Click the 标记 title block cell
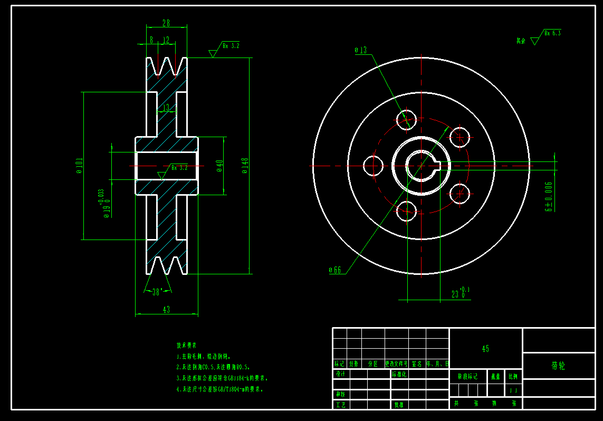 [x=340, y=363]
